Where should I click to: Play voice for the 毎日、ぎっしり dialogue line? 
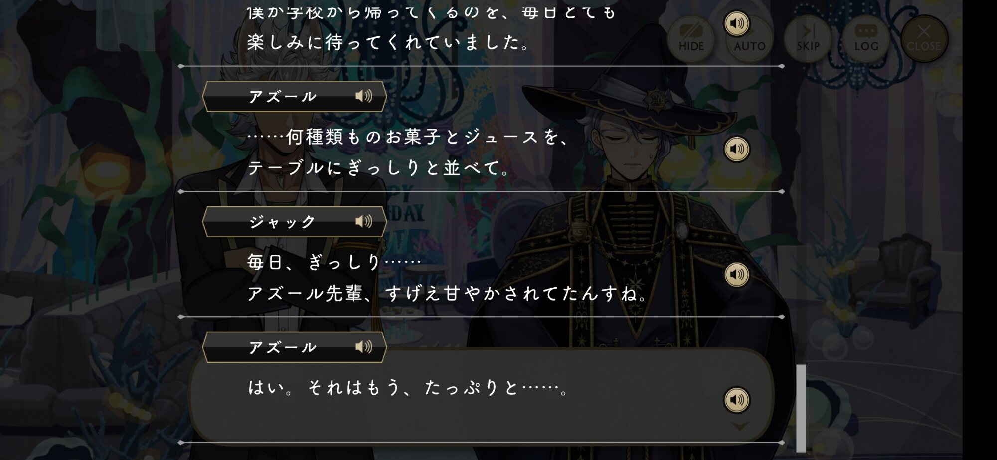point(737,275)
